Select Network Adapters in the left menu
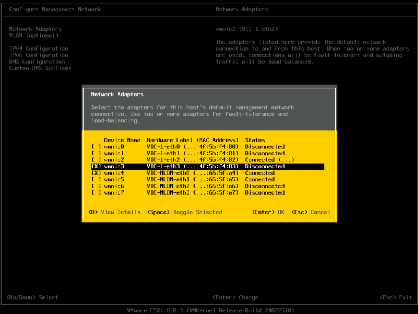 [x=36, y=29]
